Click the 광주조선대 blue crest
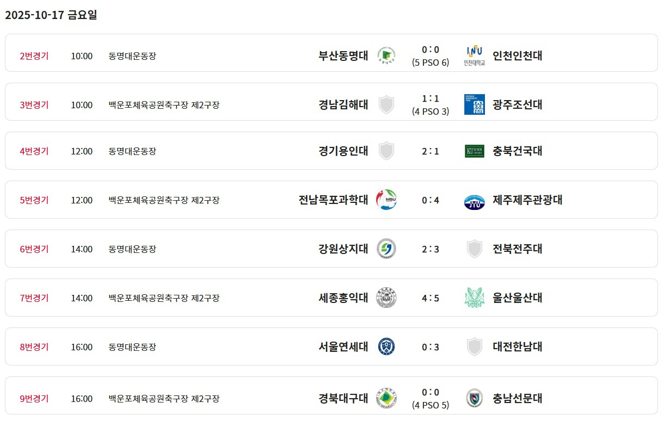 pyautogui.click(x=474, y=104)
